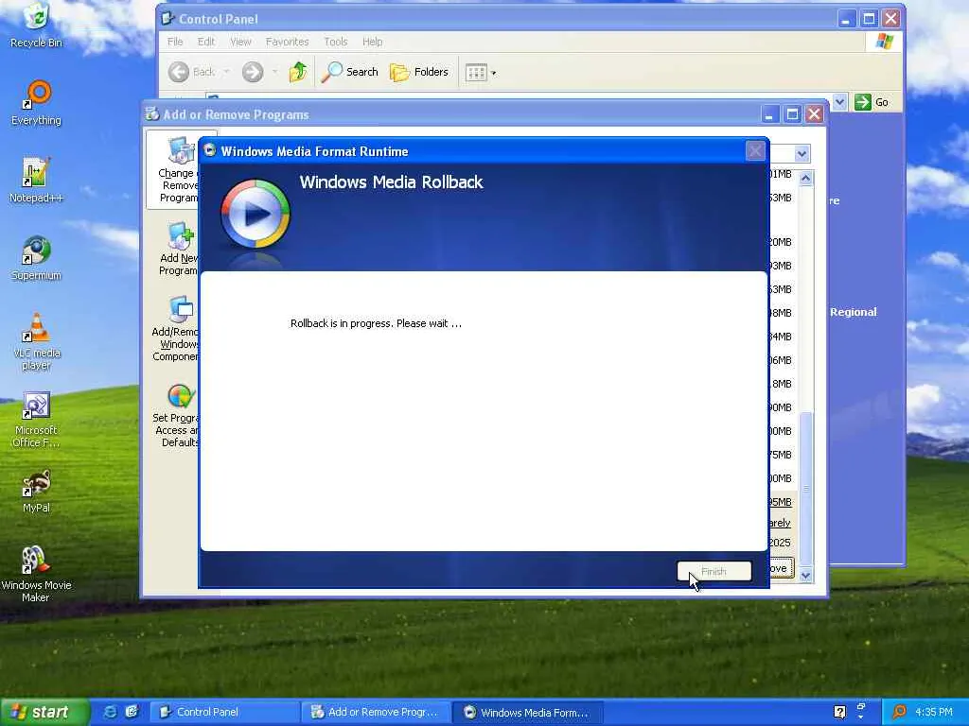
Task: Click the programs list scrollbar thumb
Action: 805,488
